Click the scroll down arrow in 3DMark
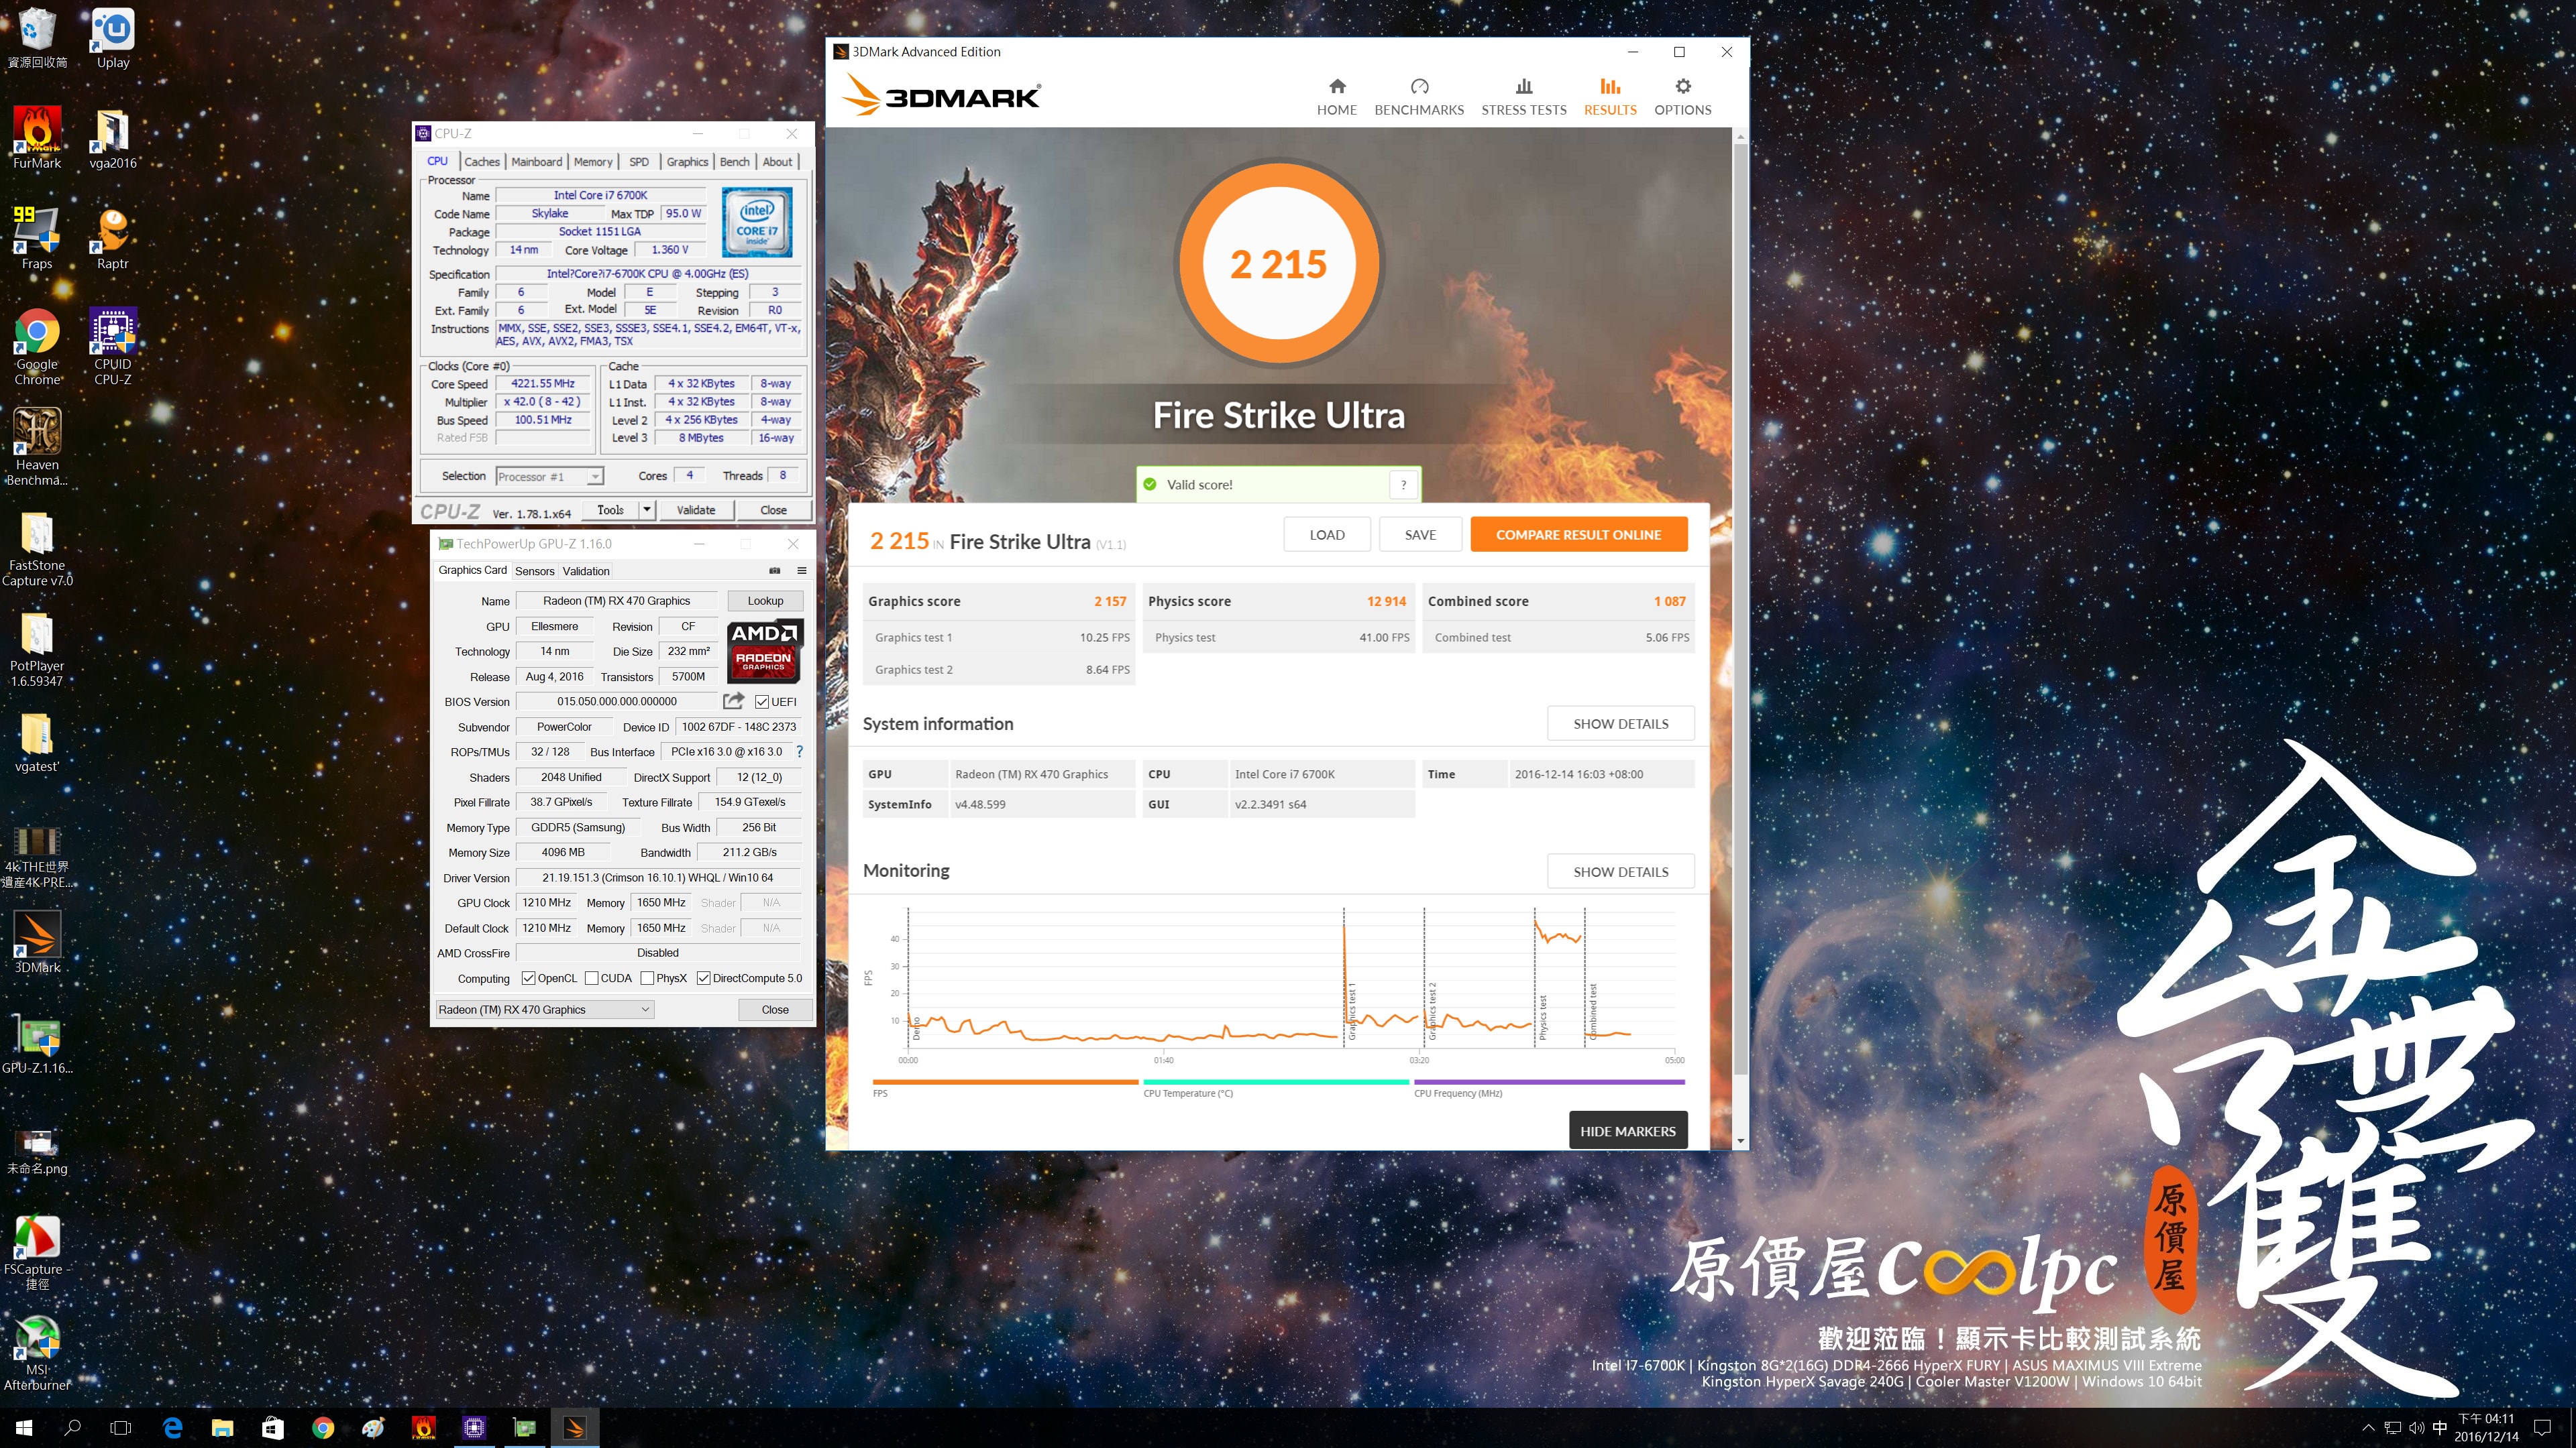 [x=1740, y=1140]
